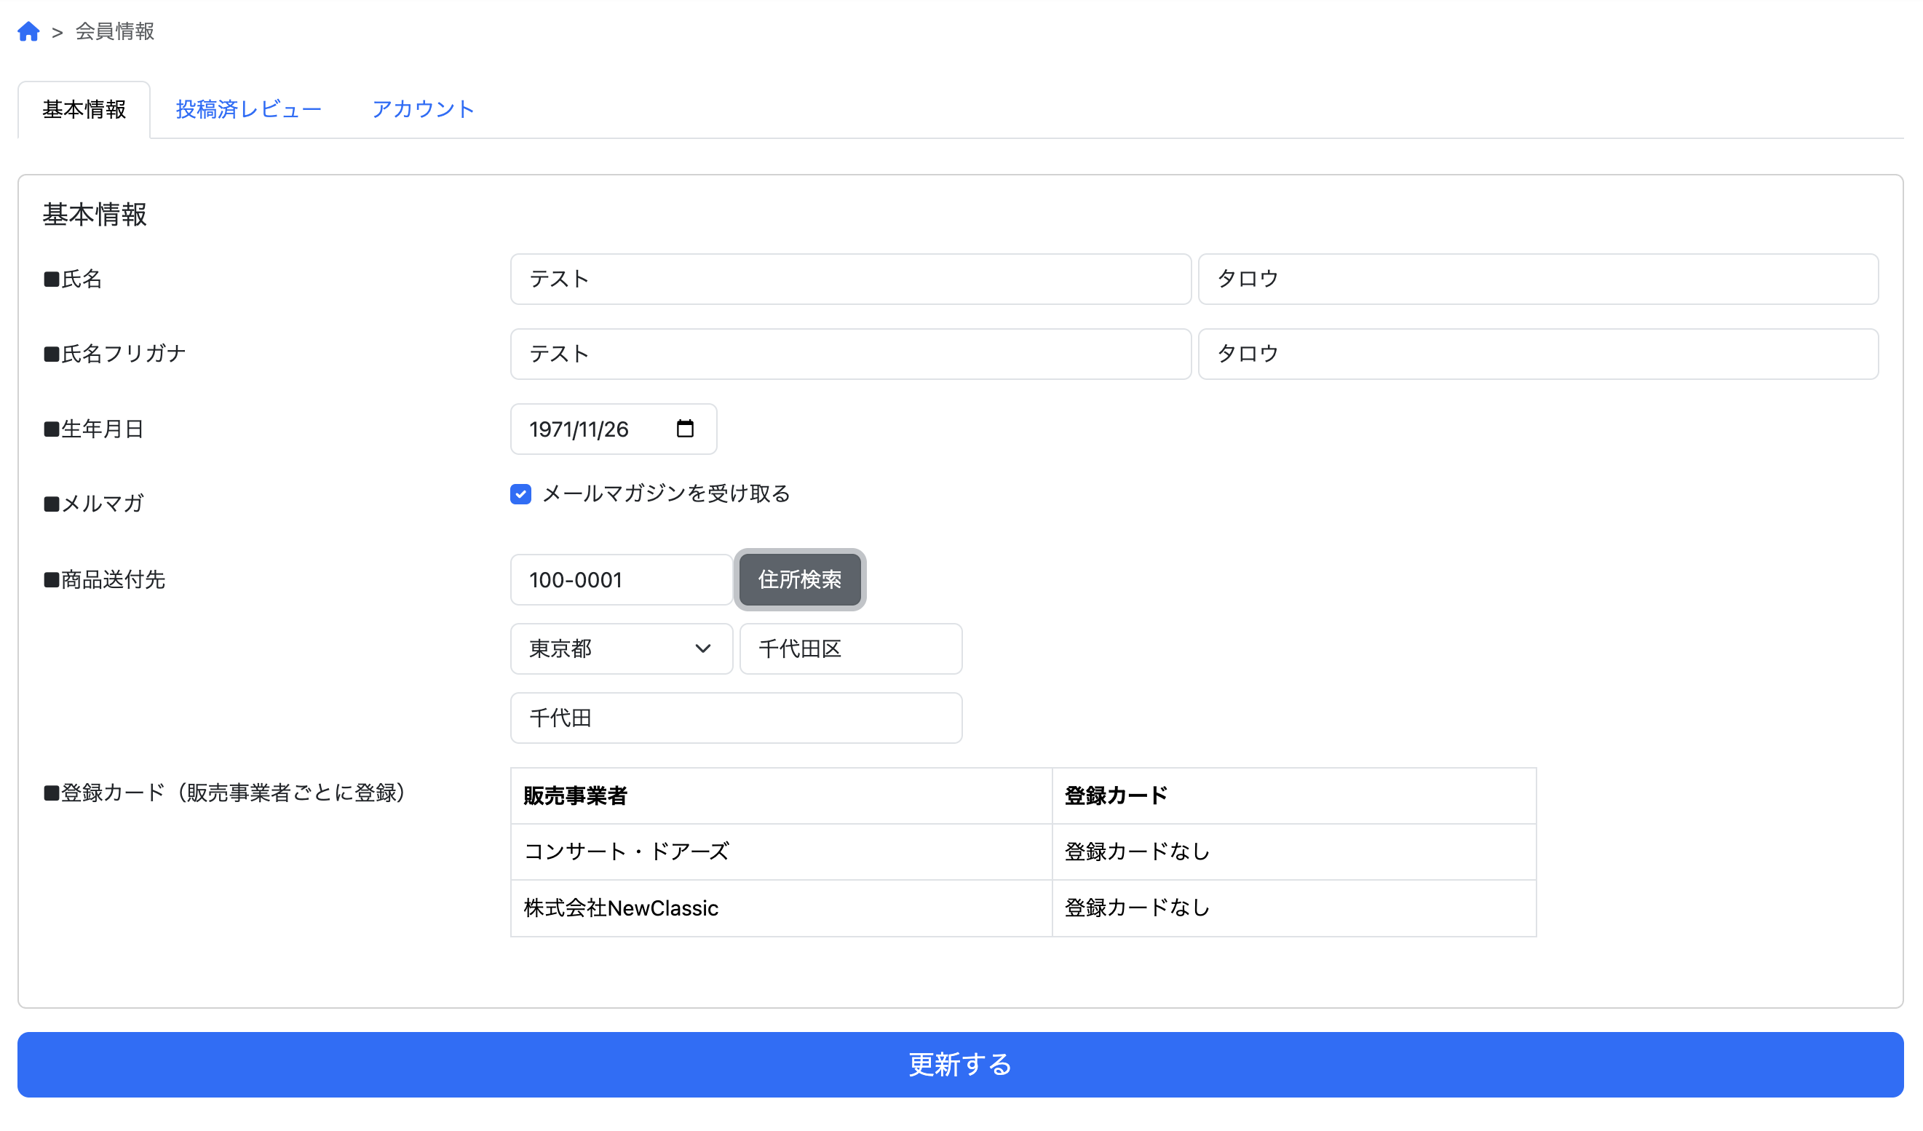The image size is (1923, 1131).
Task: Switch to the 投稿済レビュー tab
Action: (250, 108)
